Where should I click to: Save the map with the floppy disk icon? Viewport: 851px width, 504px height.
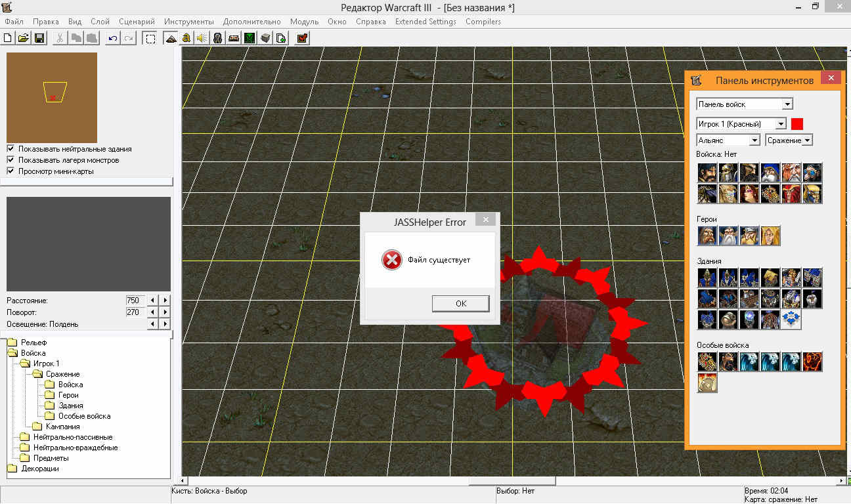[x=39, y=38]
